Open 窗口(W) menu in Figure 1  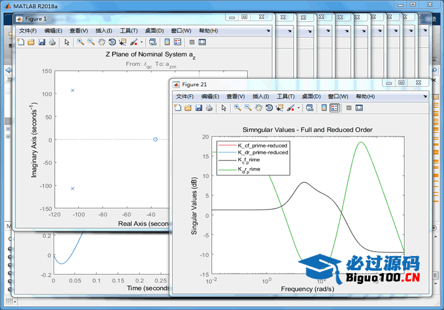click(181, 31)
